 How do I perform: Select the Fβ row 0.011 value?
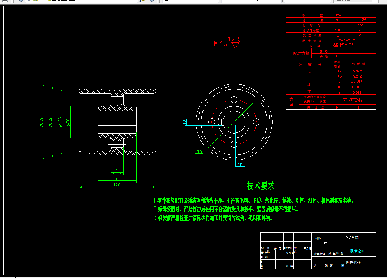click(356, 92)
